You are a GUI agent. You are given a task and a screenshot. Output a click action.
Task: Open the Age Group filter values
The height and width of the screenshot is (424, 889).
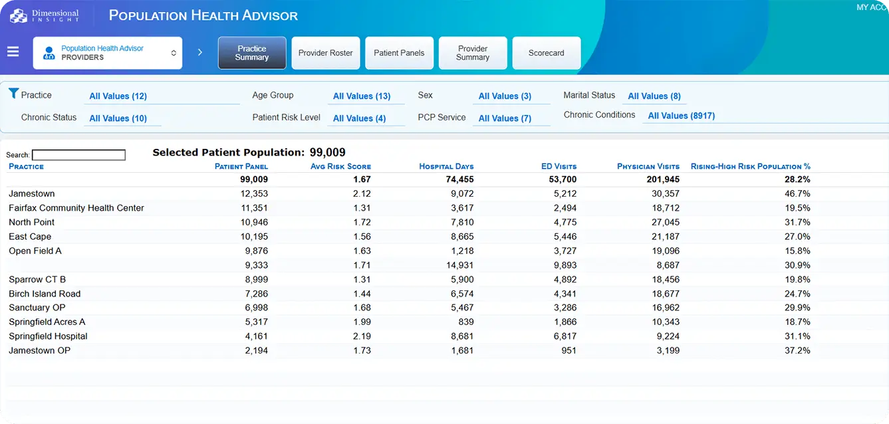point(362,96)
